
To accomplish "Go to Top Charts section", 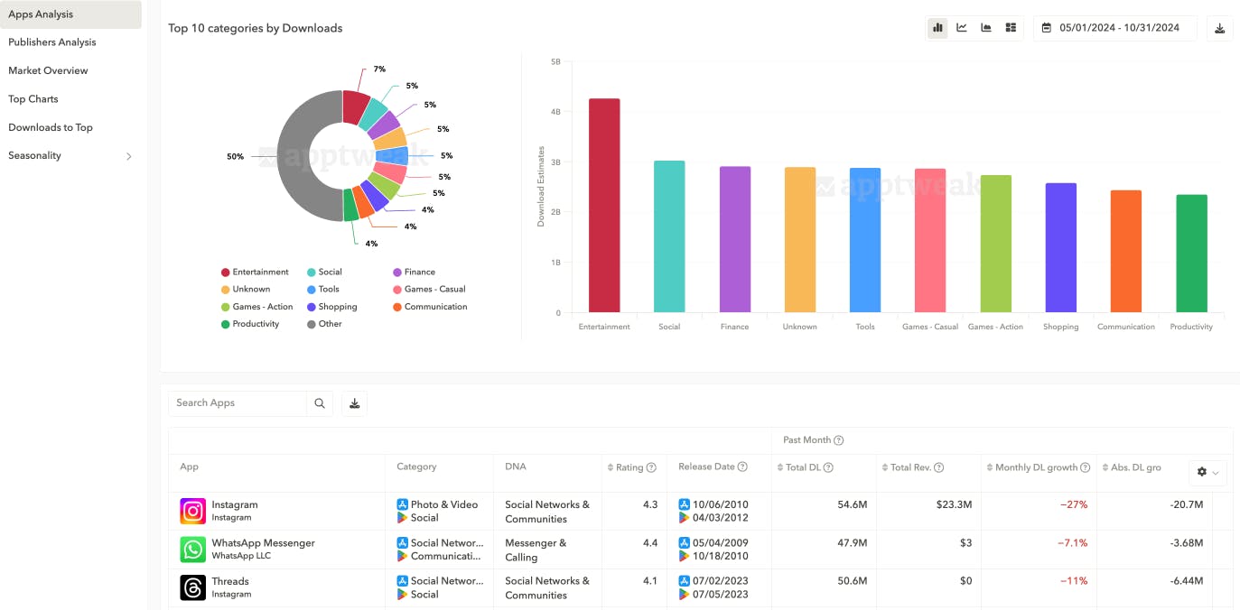I will (x=33, y=99).
